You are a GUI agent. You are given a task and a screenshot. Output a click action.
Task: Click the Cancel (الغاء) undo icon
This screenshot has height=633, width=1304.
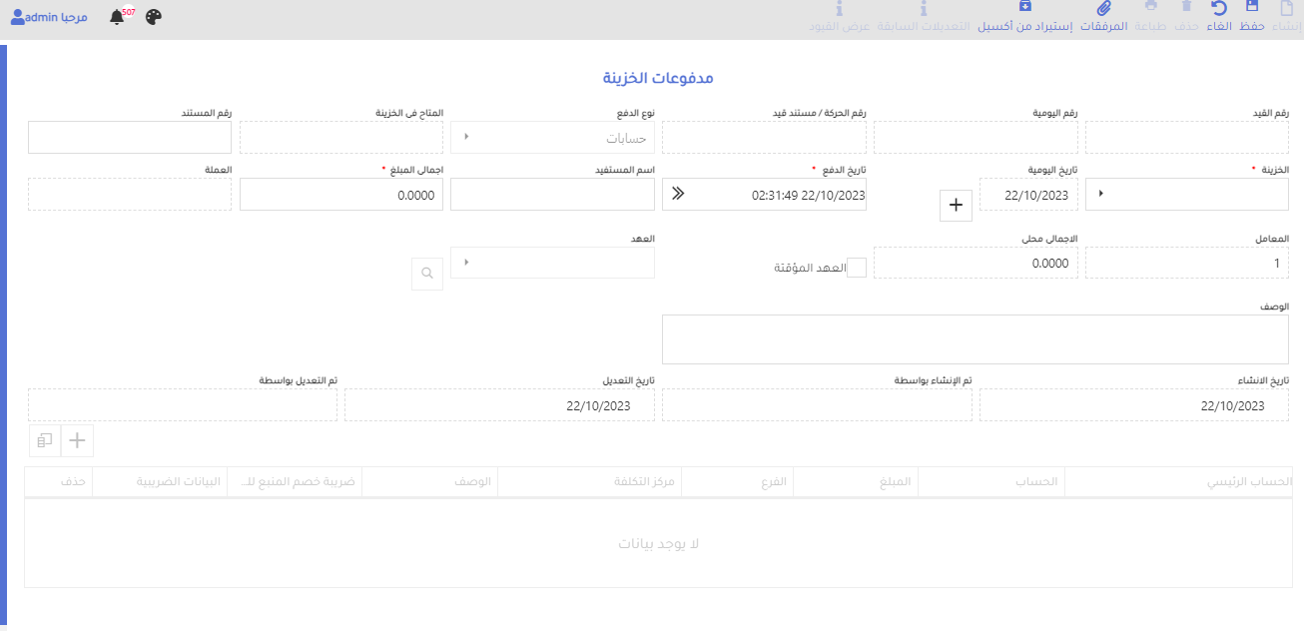(1219, 9)
